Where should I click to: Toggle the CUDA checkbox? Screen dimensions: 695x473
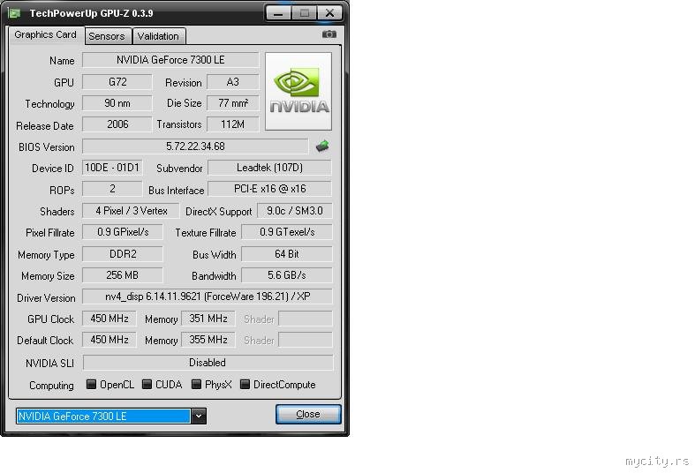pyautogui.click(x=147, y=384)
